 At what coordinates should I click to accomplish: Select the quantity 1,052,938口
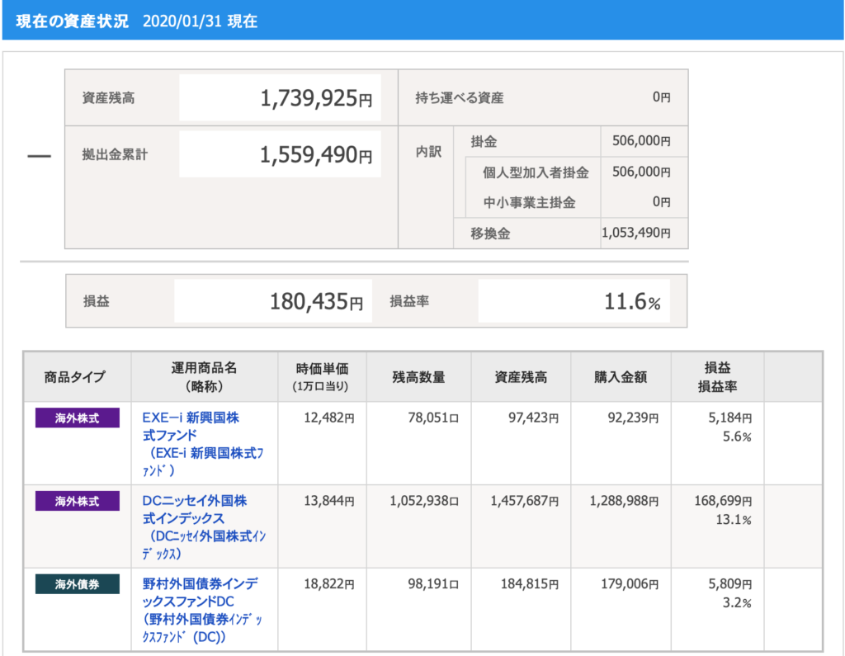click(x=424, y=501)
